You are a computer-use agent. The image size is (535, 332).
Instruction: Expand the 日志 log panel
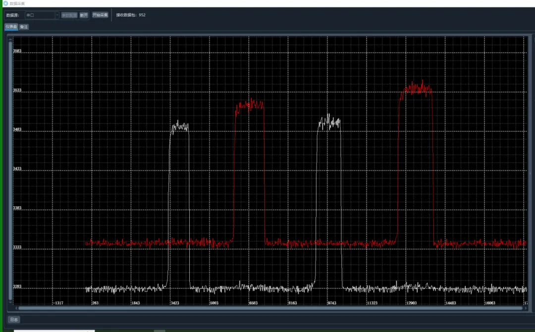point(14,320)
